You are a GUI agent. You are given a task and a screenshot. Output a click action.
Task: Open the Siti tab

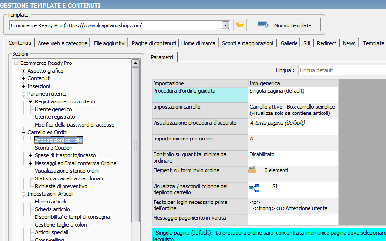[x=307, y=43]
